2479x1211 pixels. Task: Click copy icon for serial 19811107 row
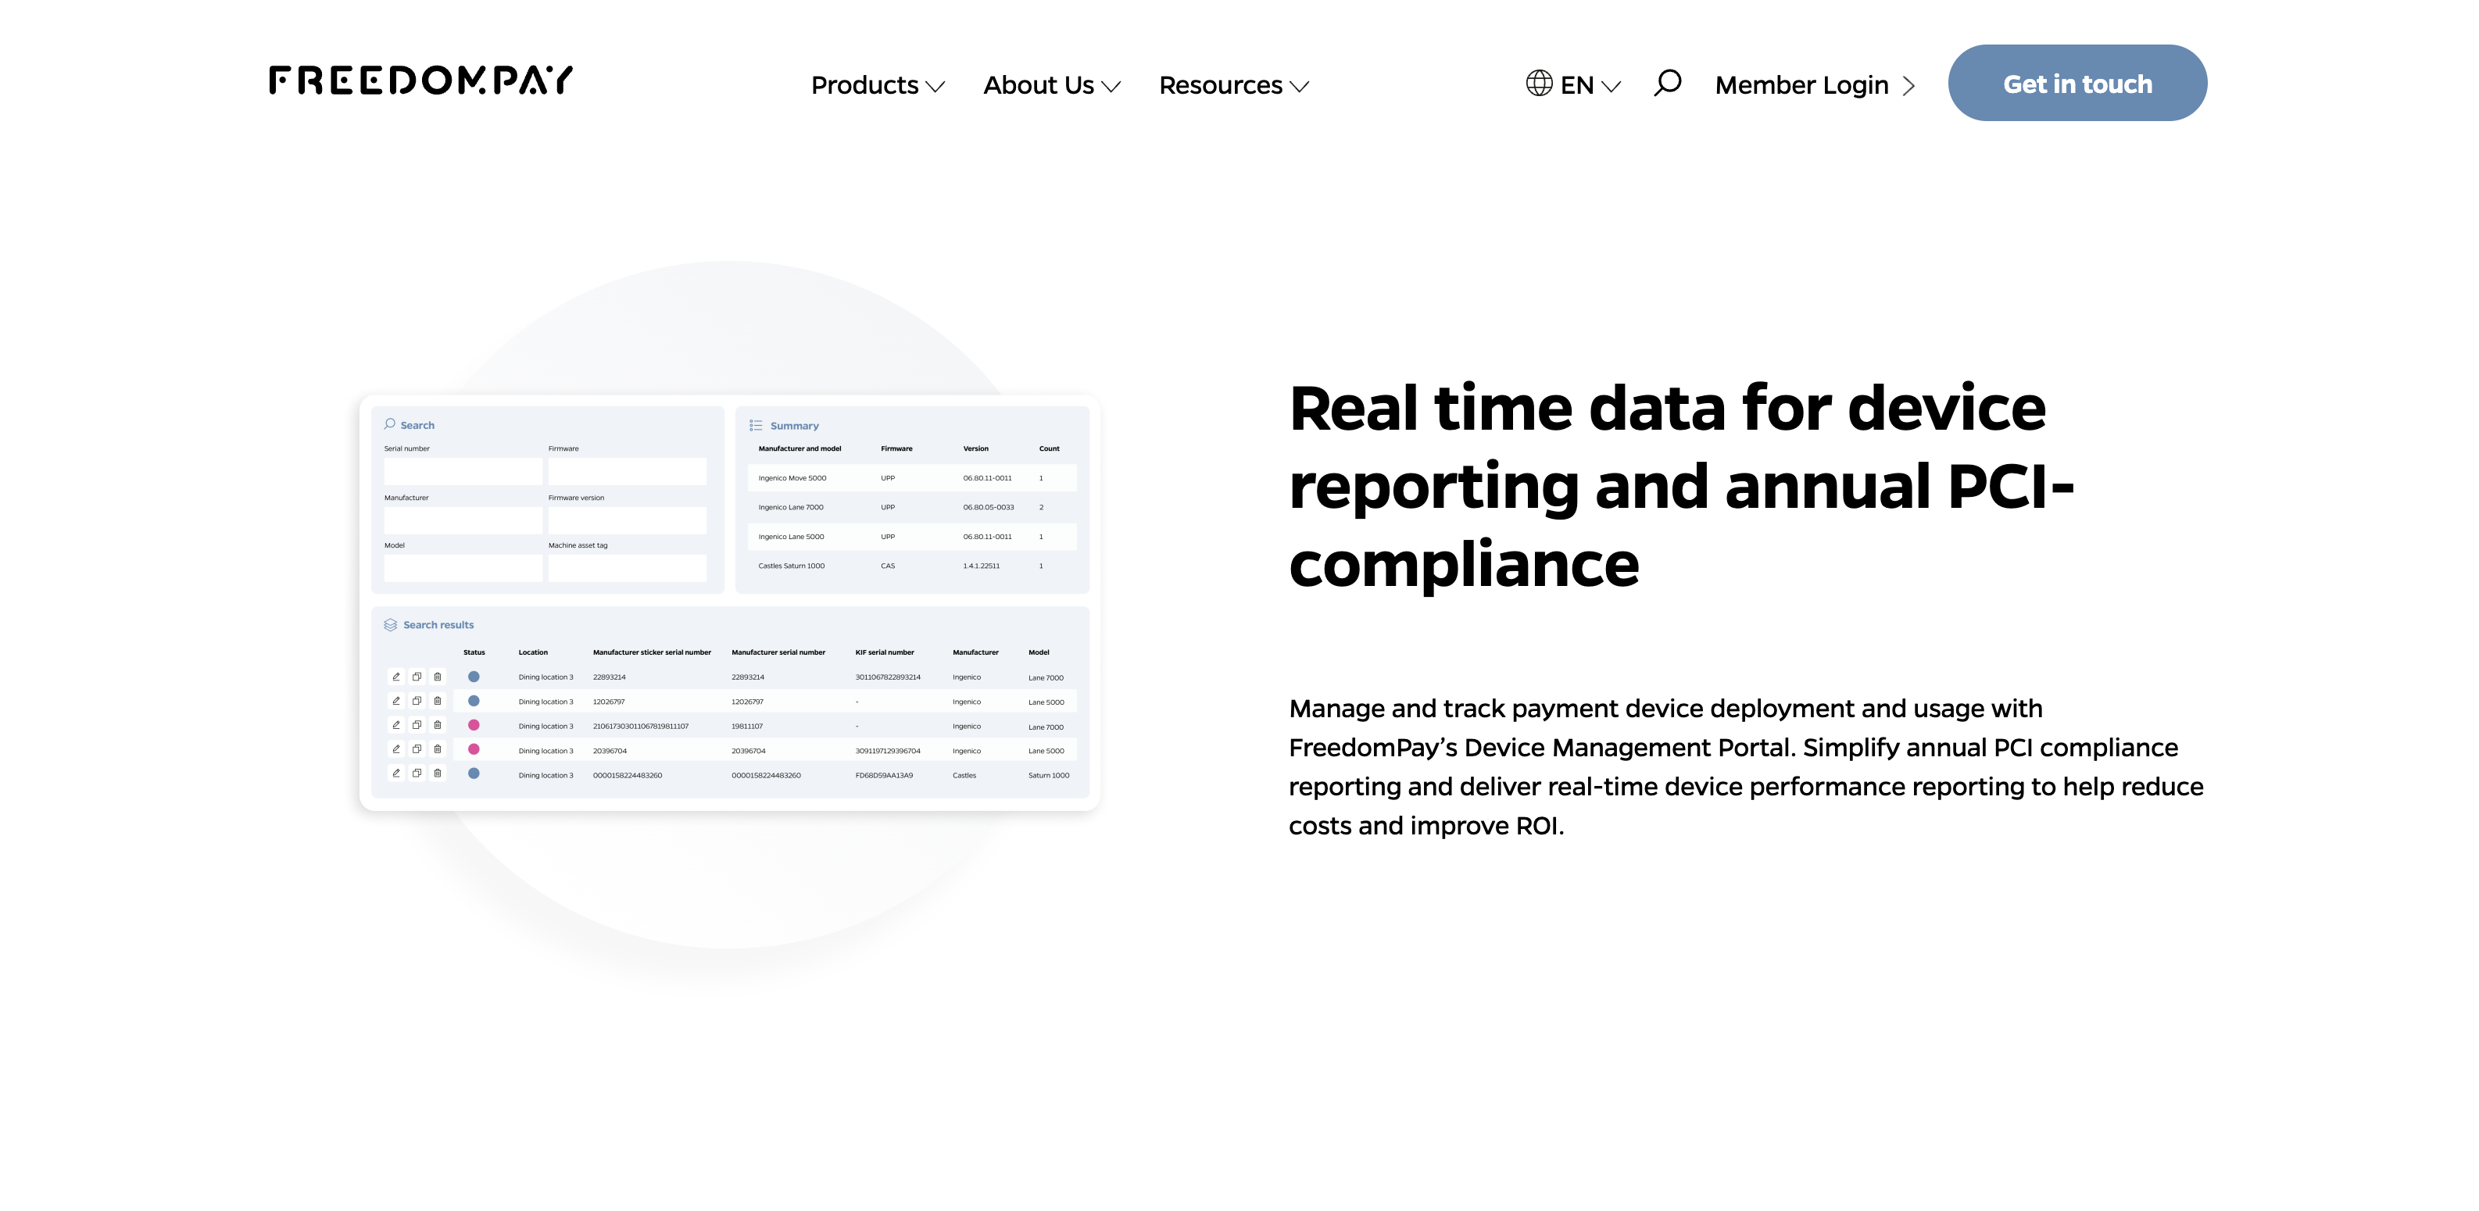tap(417, 725)
